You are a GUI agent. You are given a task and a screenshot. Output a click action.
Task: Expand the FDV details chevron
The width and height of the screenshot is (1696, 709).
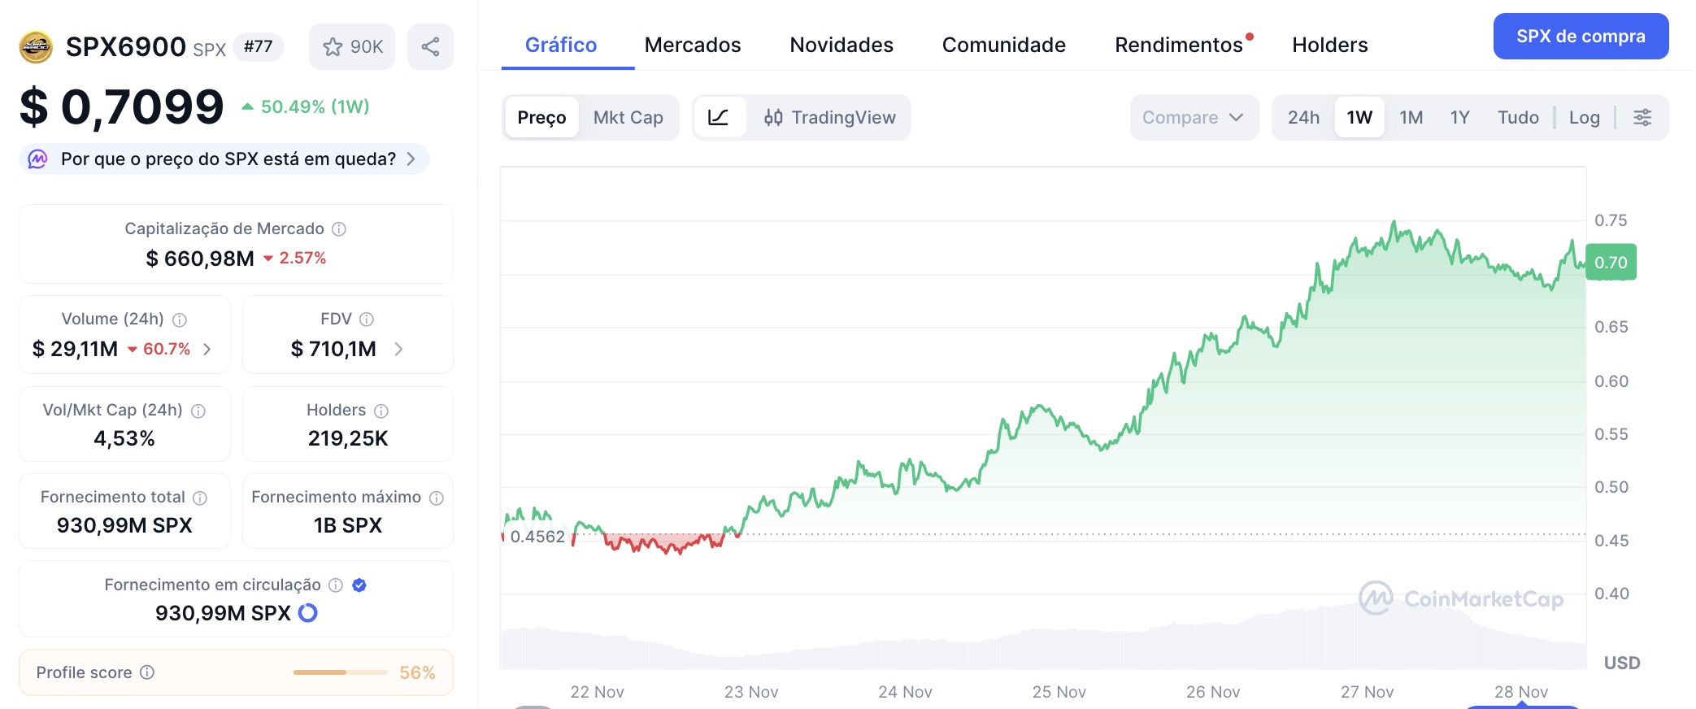(398, 349)
